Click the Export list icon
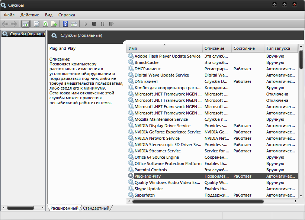Screen dimensions: 305x220 [x=54, y=24]
